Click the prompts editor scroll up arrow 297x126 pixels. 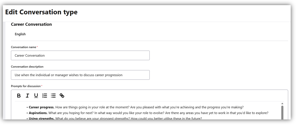pyautogui.click(x=282, y=104)
